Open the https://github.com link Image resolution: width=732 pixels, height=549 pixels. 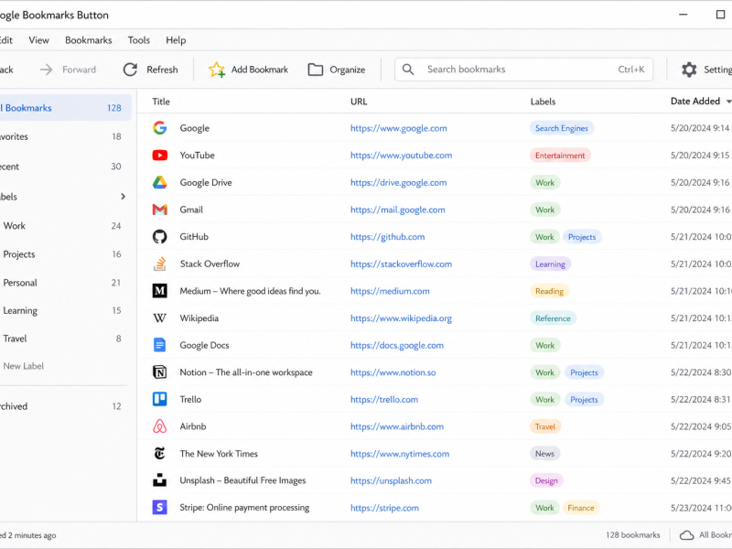[387, 237]
